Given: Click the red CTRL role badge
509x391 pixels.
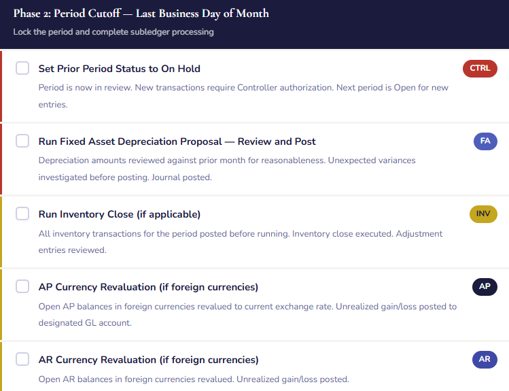Looking at the screenshot, I should tap(479, 68).
